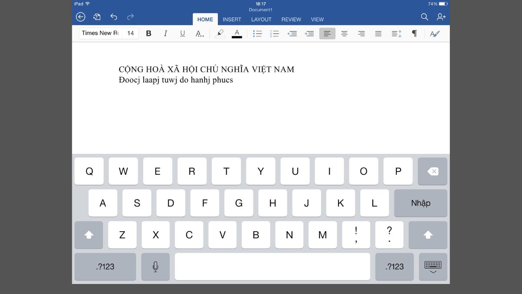Open the more formatting options (A...) menu

click(x=199, y=33)
